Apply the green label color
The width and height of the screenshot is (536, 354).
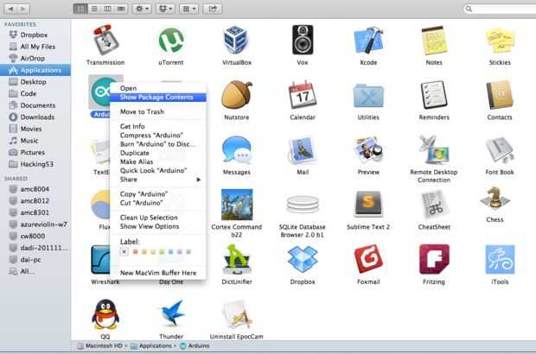pos(162,252)
